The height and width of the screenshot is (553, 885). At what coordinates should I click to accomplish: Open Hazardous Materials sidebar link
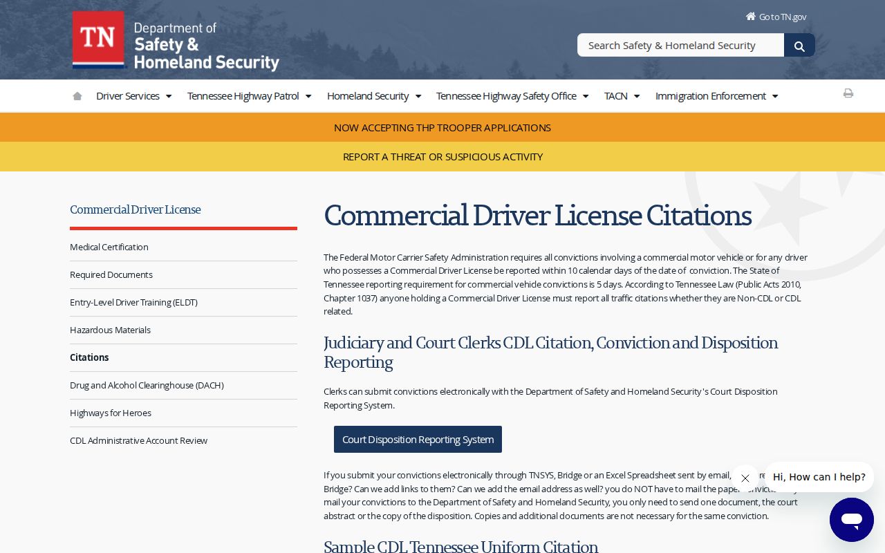point(110,330)
